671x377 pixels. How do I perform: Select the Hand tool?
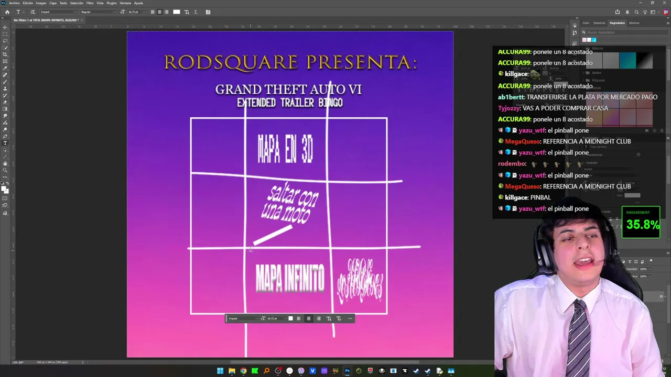[x=5, y=163]
